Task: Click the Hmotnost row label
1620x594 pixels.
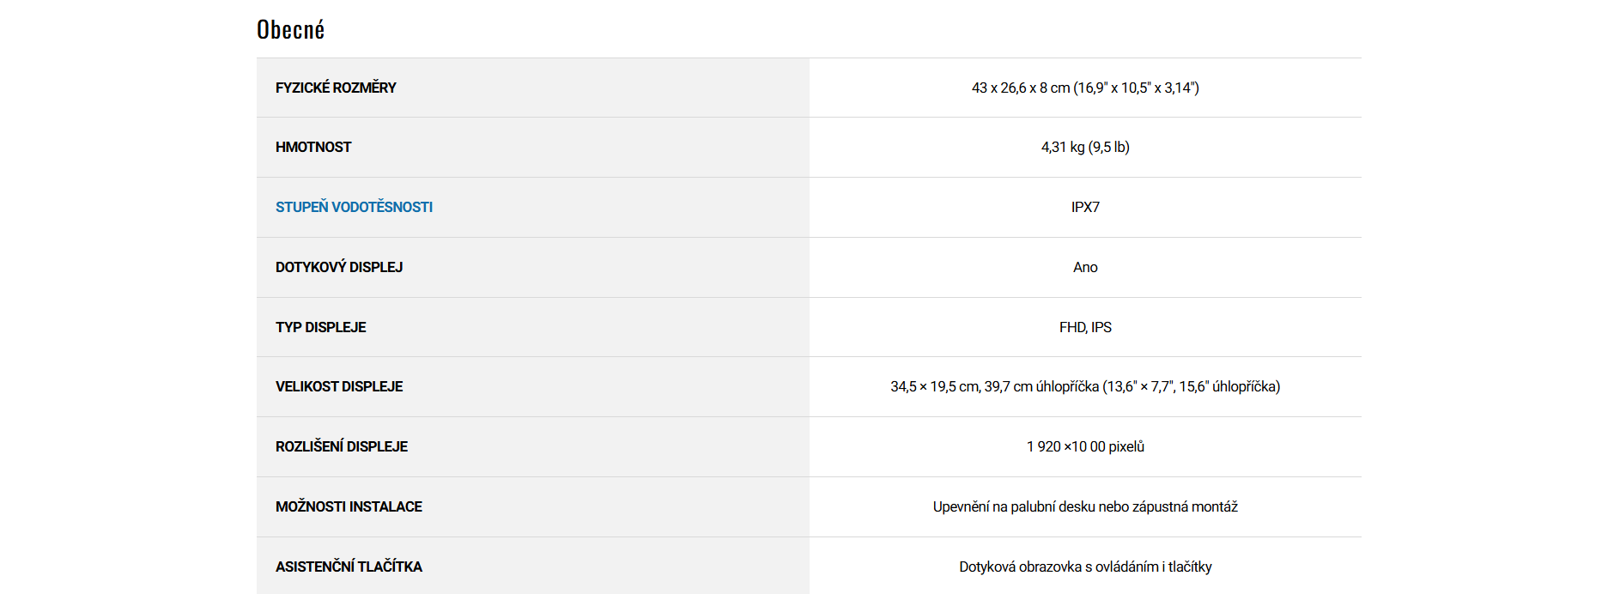Action: pos(313,147)
